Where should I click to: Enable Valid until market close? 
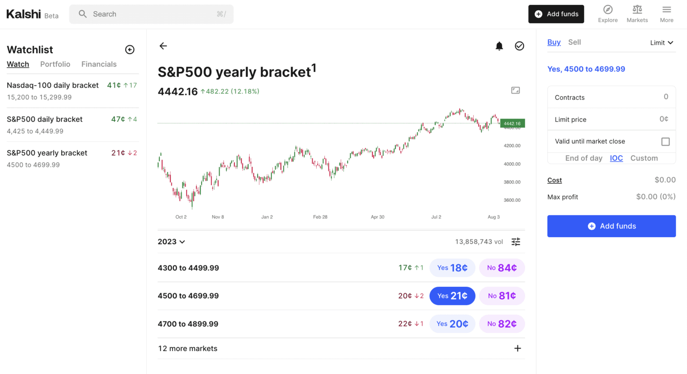tap(666, 141)
